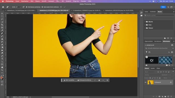Open Edit toolbar three-dots icon
The image size is (175, 98).
point(2,73)
